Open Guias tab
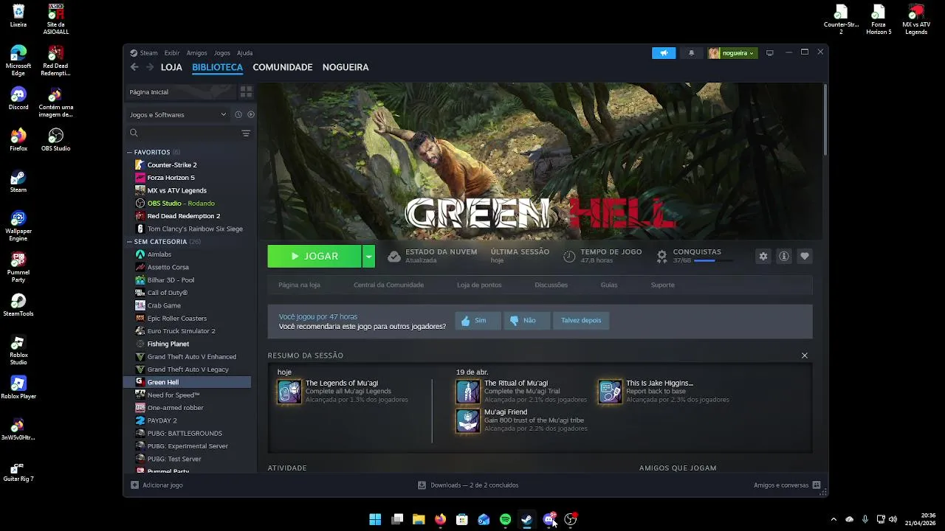 609,285
